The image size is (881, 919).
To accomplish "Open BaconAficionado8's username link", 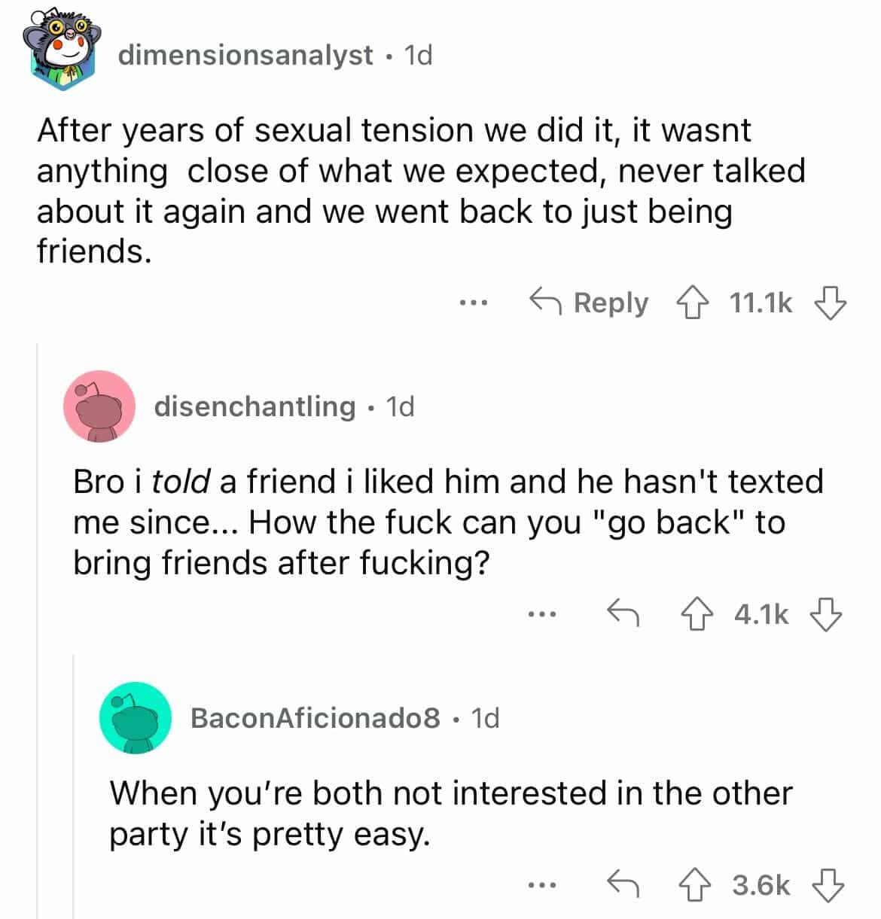I will click(x=316, y=718).
